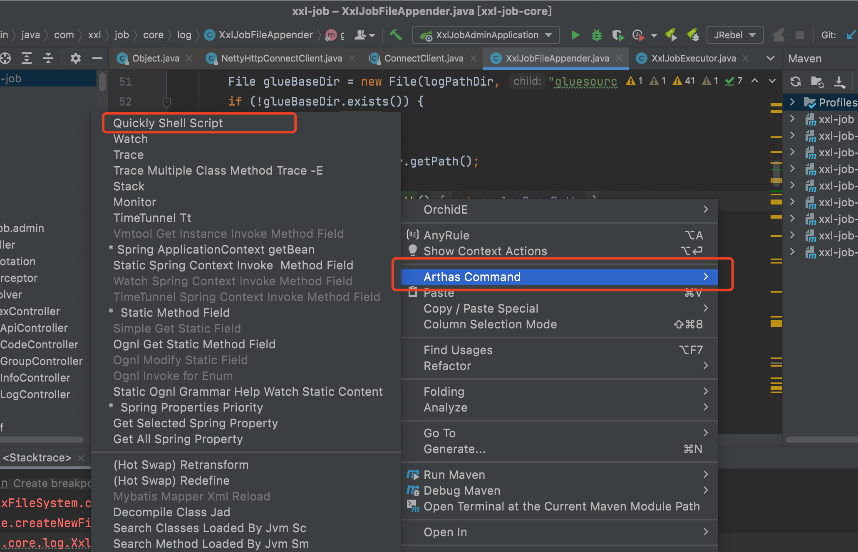
Task: Show hidden editor tabs chevron
Action: click(770, 58)
